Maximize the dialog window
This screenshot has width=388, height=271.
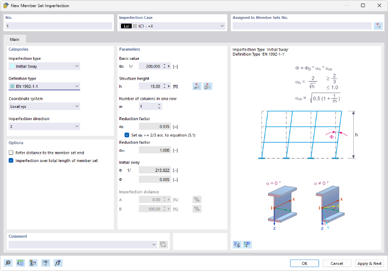(363, 6)
